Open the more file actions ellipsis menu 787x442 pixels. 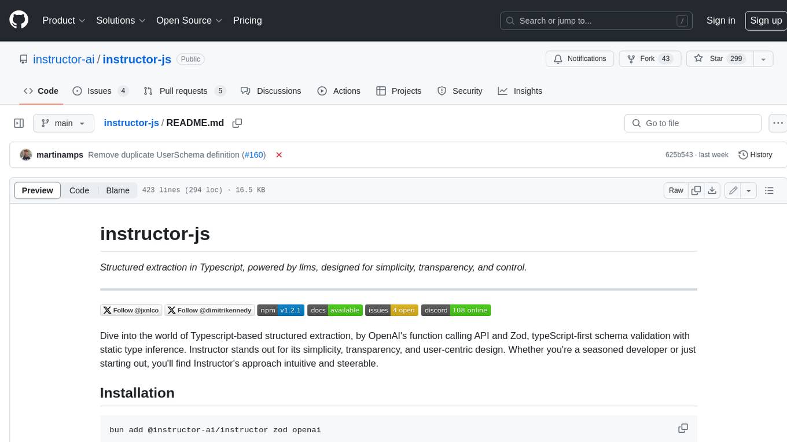[x=778, y=123]
